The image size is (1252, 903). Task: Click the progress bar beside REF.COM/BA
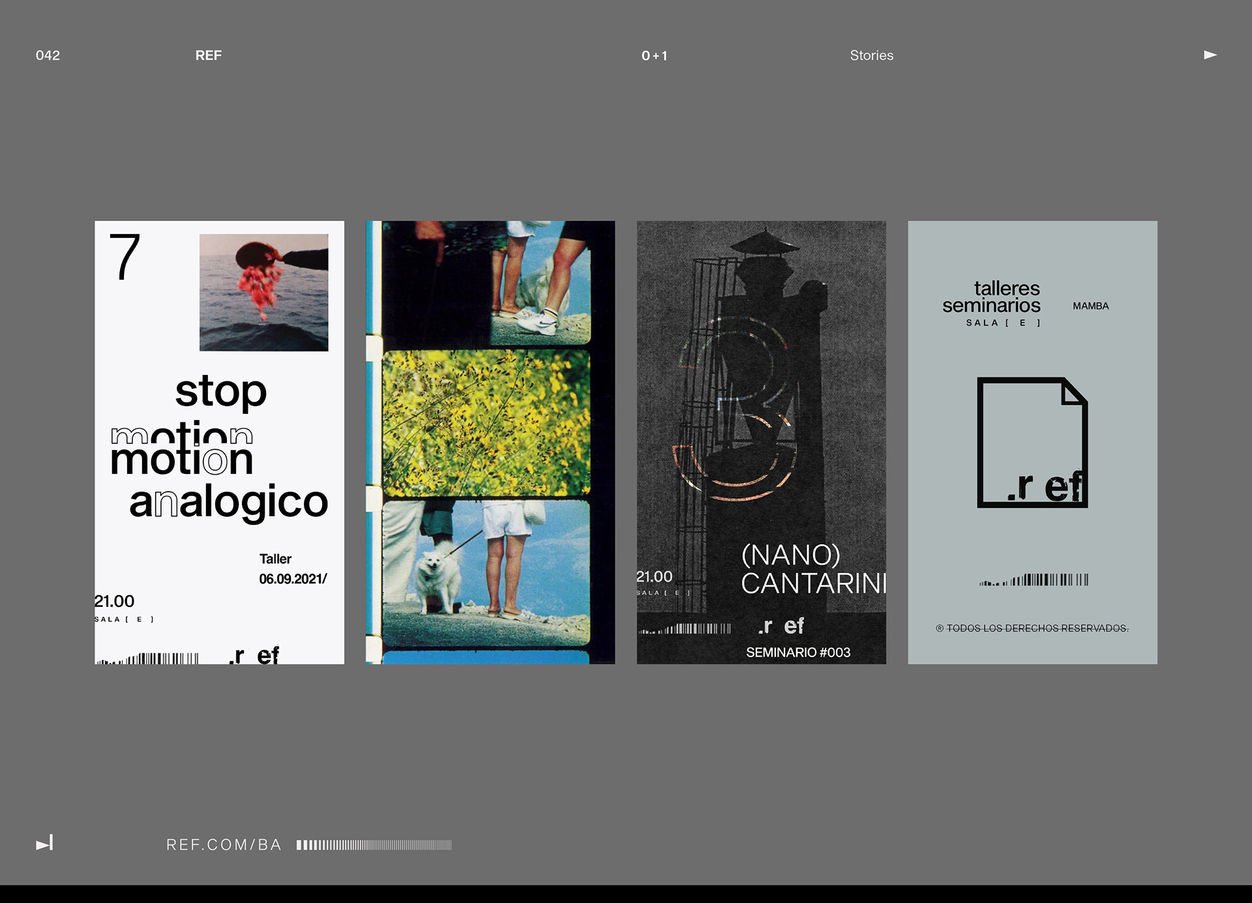coord(374,845)
